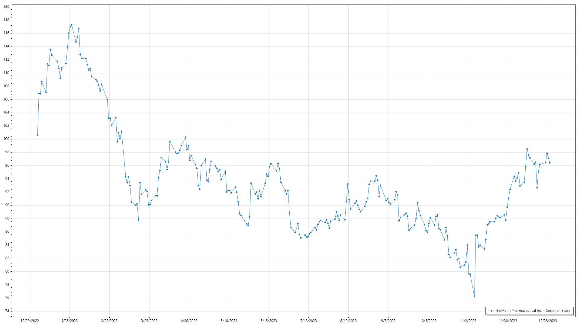Click the legend line marker icon
Image resolution: width=580 pixels, height=326 pixels.
492,311
